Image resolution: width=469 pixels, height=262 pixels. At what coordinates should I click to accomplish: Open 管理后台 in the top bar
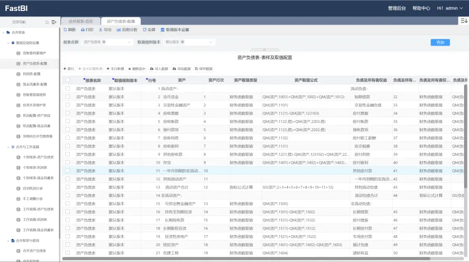396,8
